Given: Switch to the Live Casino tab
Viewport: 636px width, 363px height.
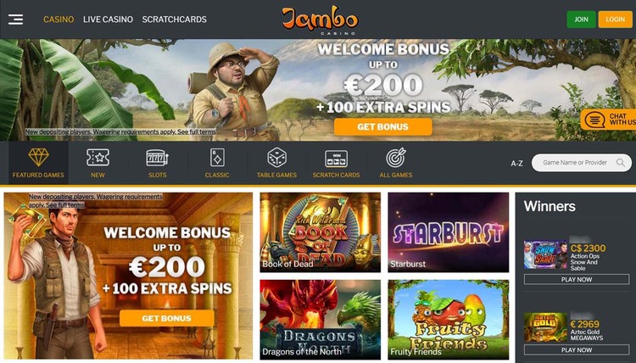Looking at the screenshot, I should click(108, 19).
